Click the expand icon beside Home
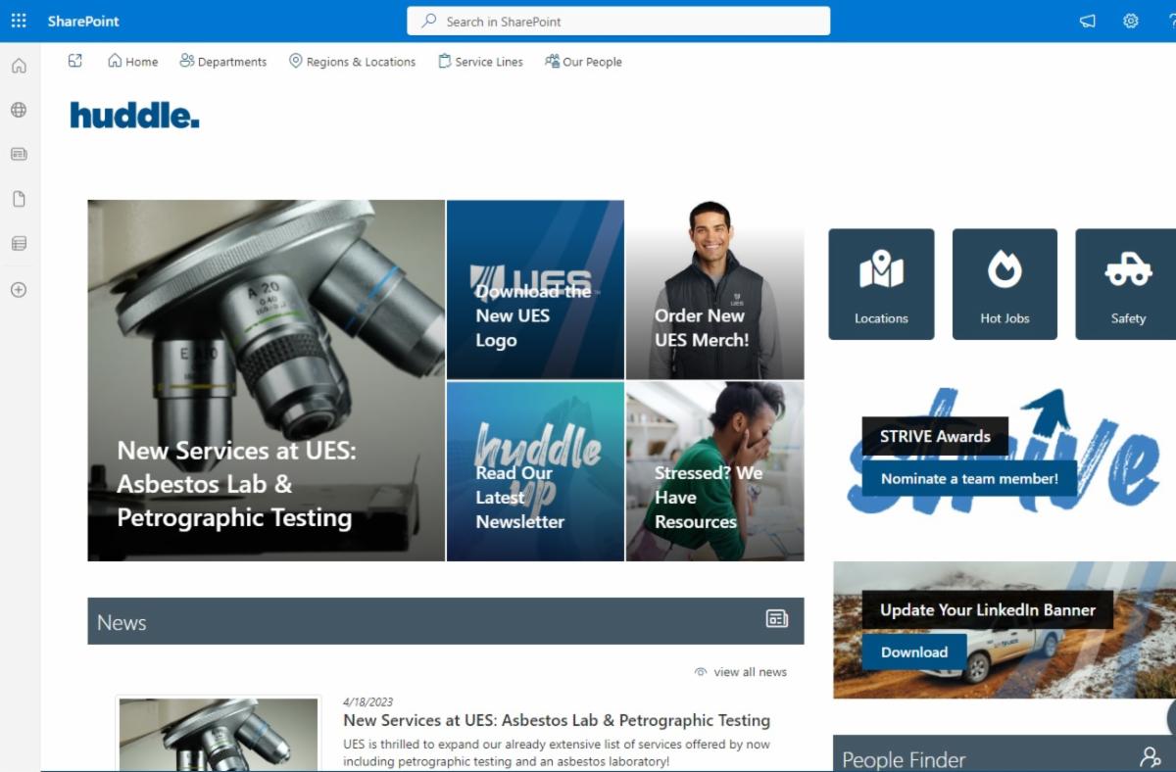The height and width of the screenshot is (772, 1176). point(75,61)
